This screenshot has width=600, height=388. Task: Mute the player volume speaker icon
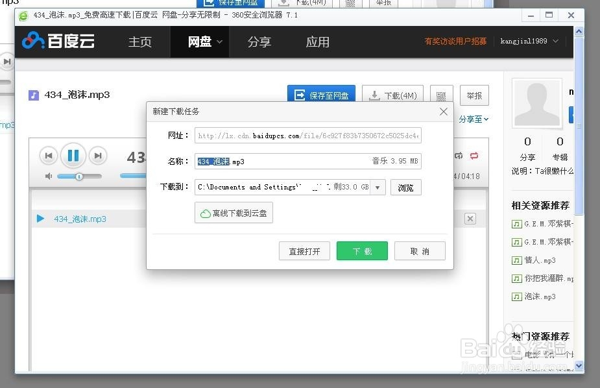(49, 176)
